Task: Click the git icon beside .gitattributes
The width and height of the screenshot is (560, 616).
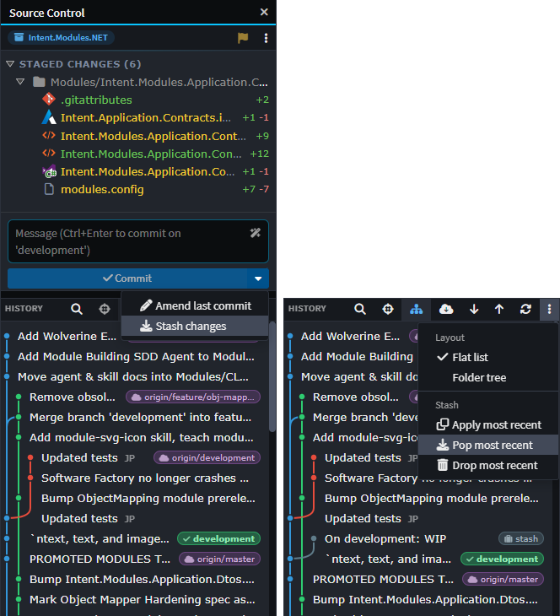Action: click(49, 99)
